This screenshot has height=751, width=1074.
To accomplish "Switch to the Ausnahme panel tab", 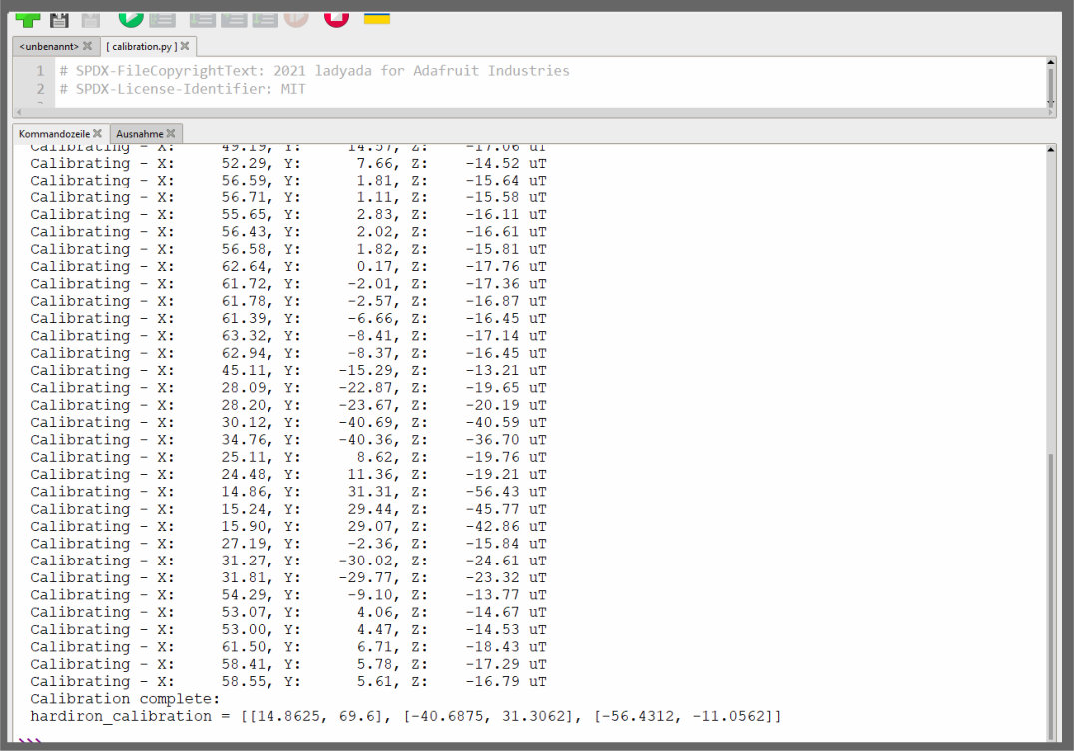I will click(x=139, y=133).
